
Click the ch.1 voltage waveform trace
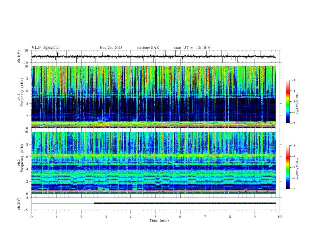153,56
